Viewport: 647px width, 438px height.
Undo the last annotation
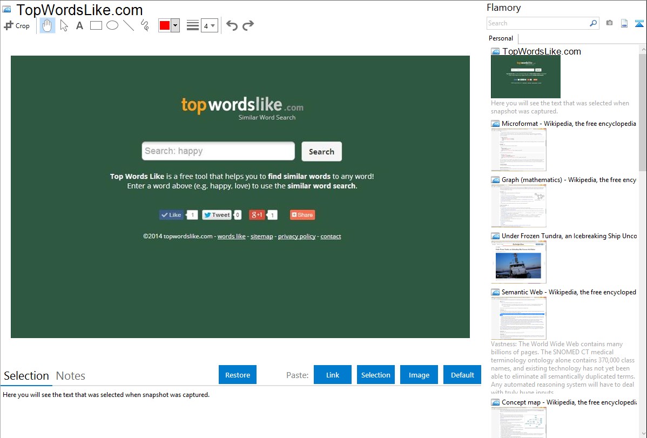click(232, 25)
